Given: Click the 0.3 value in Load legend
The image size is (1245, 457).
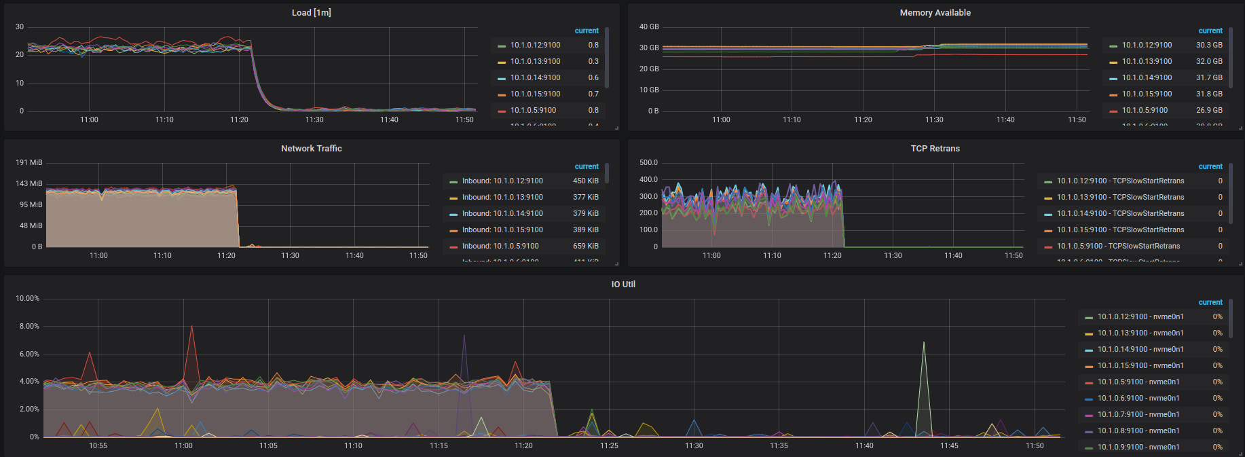Looking at the screenshot, I should tap(593, 61).
